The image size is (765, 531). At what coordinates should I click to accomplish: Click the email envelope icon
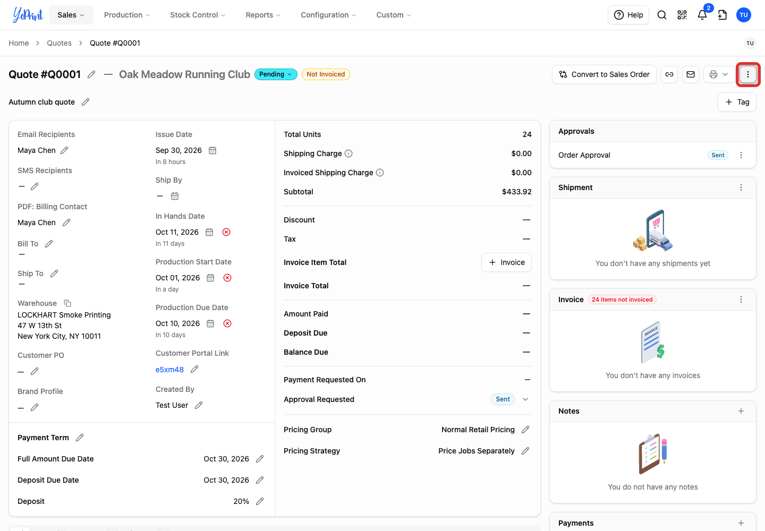click(x=691, y=74)
